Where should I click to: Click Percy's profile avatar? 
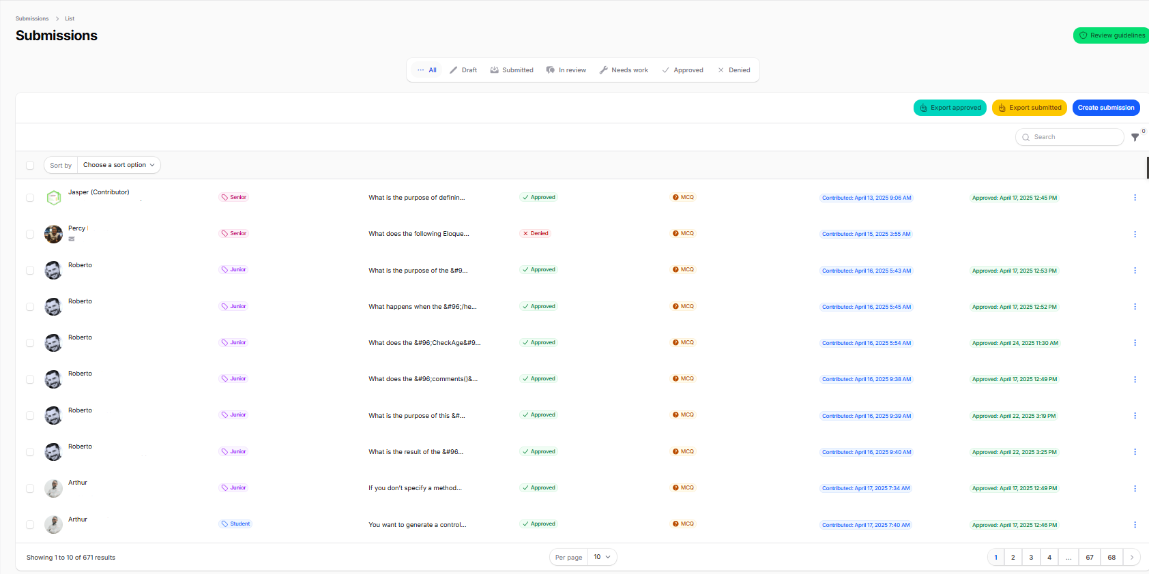53,234
